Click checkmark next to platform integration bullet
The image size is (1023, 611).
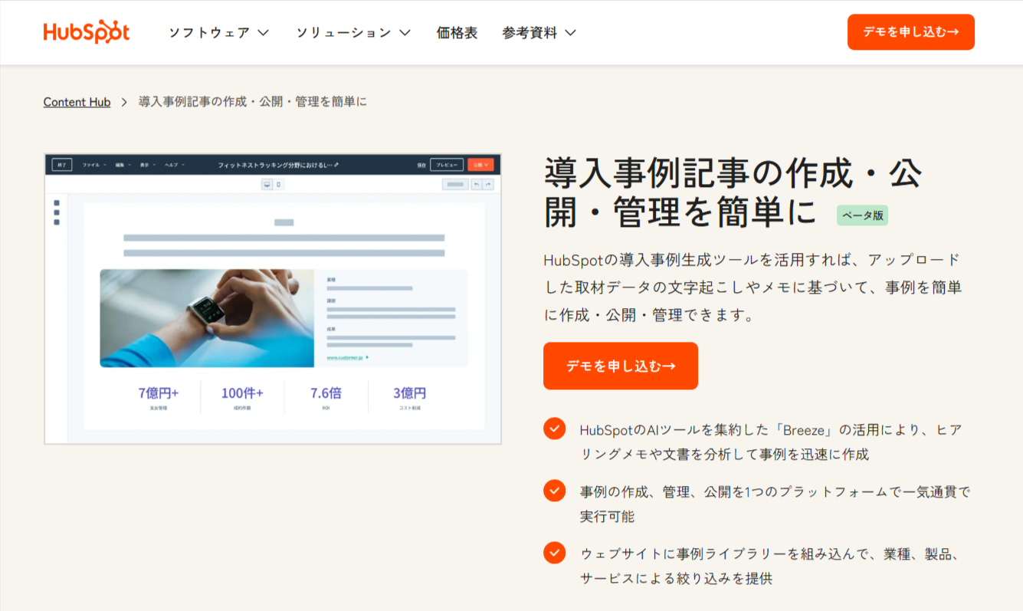554,491
